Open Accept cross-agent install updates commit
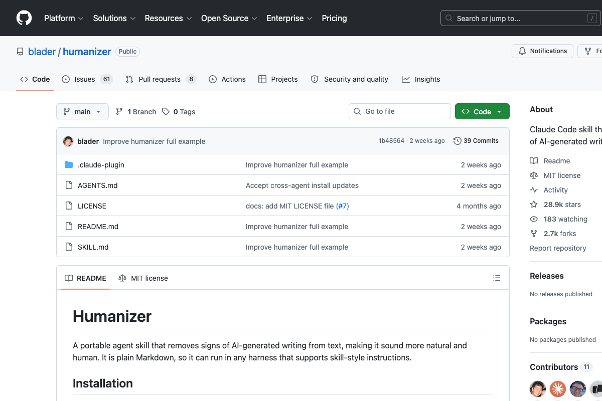602x401 pixels. (x=302, y=185)
